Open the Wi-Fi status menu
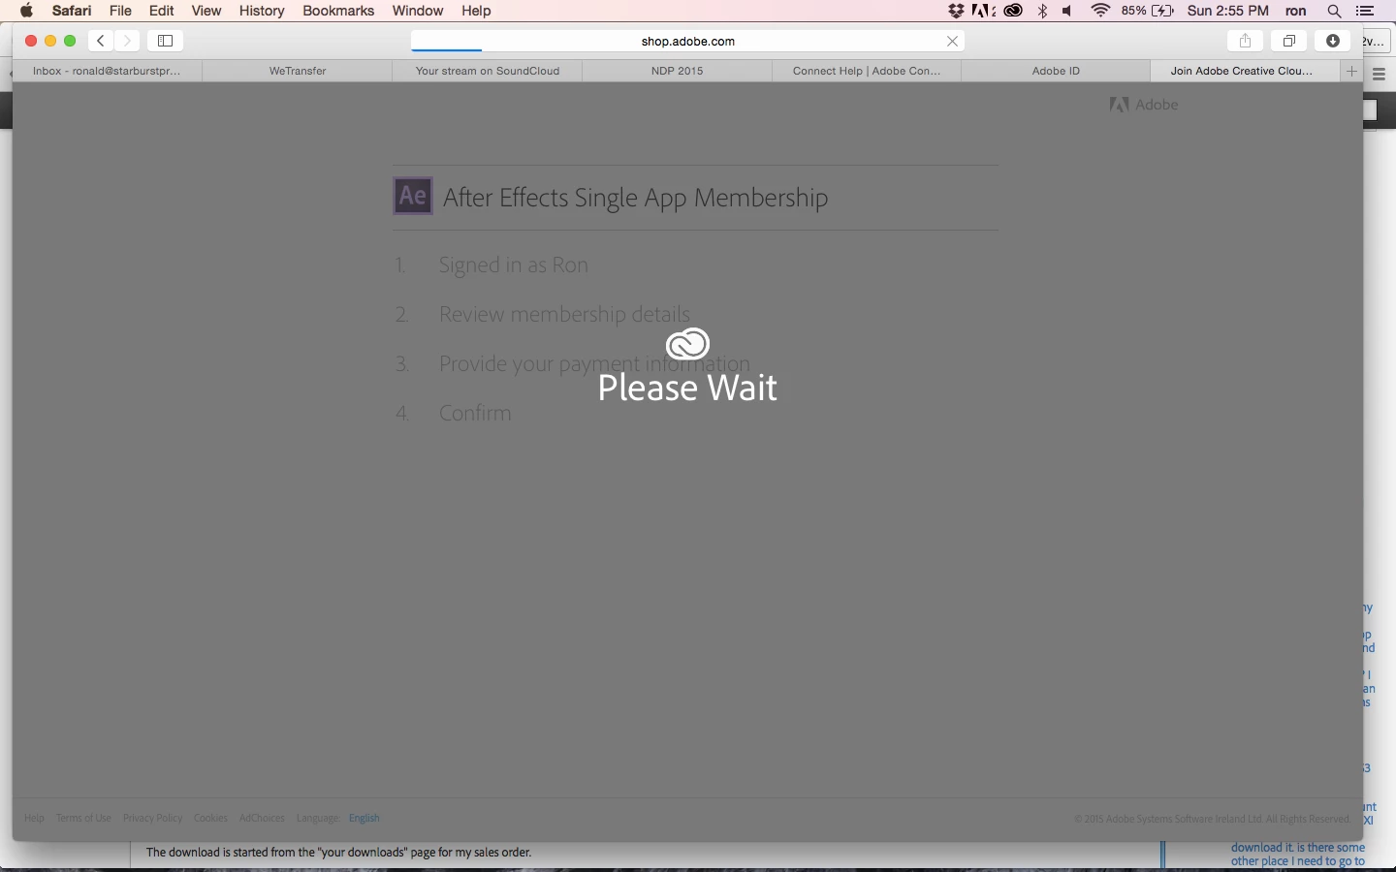1396x872 pixels. 1101,11
